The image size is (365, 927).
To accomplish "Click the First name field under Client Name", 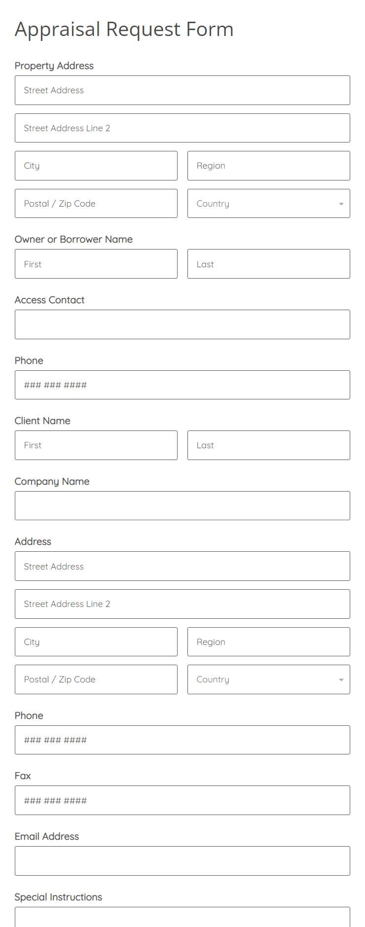I will (96, 445).
